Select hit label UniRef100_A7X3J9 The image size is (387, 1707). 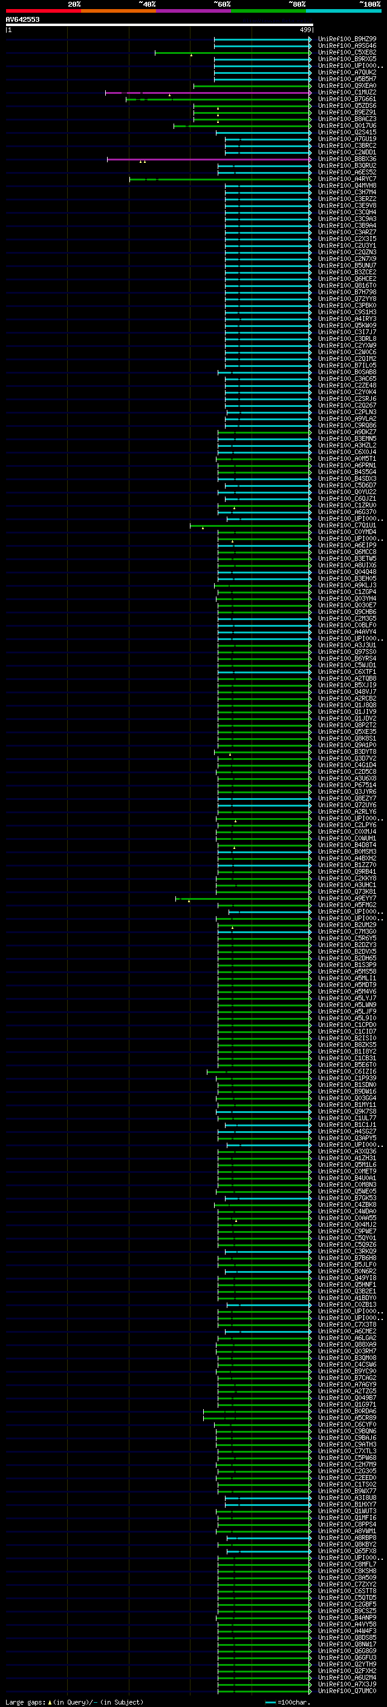[347, 1684]
